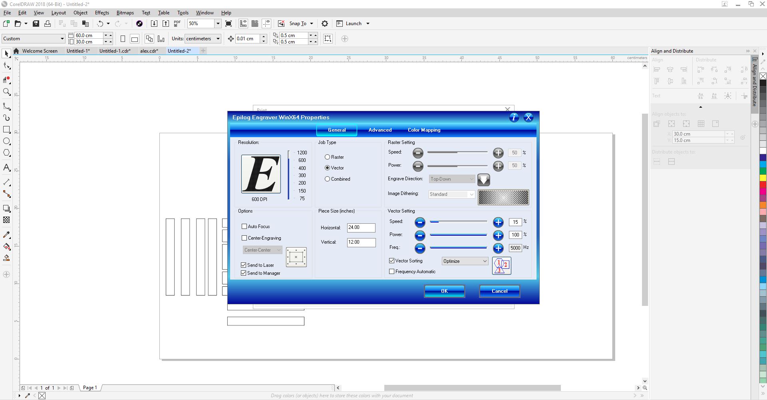Click the Horizontal piece size field
767x400 pixels.
tap(361, 228)
